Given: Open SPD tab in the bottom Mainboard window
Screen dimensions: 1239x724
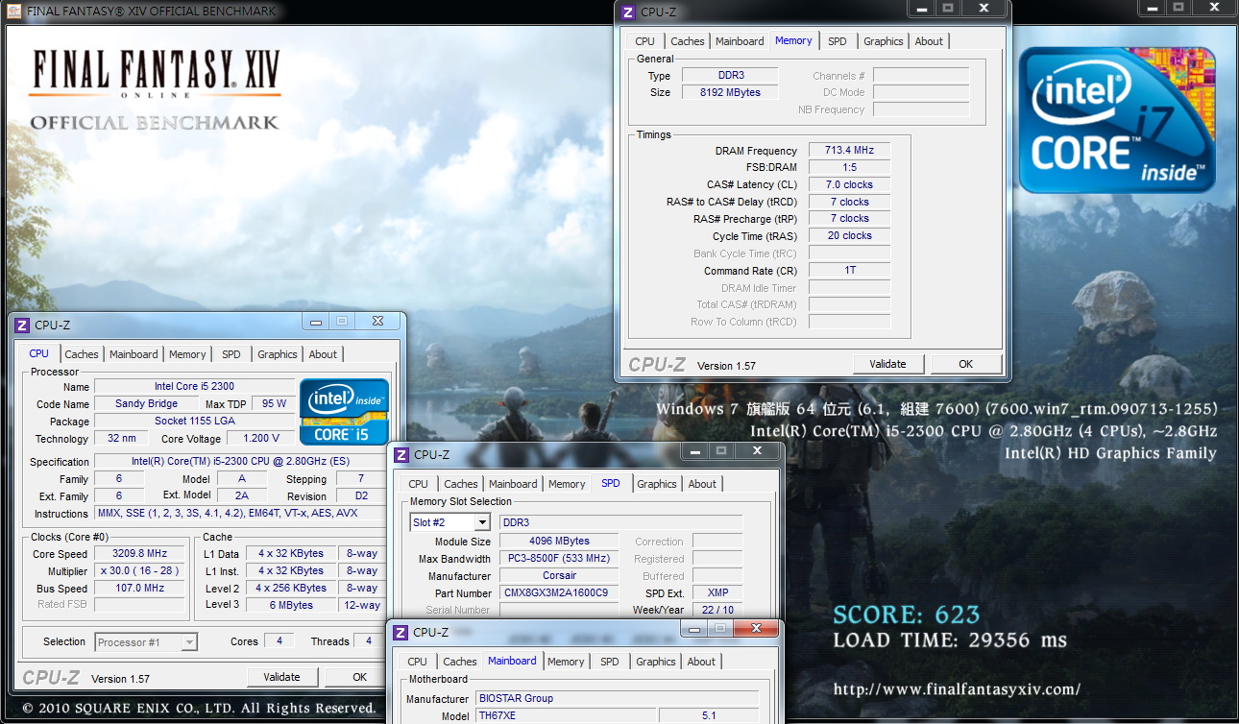Looking at the screenshot, I should coord(610,662).
